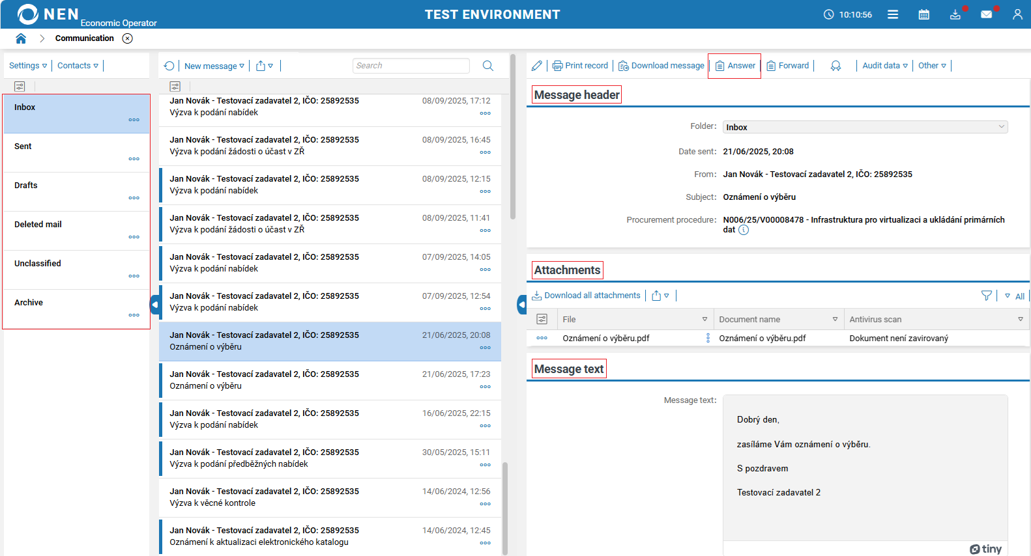1031x556 pixels.
Task: Click the Forward button
Action: pyautogui.click(x=787, y=66)
